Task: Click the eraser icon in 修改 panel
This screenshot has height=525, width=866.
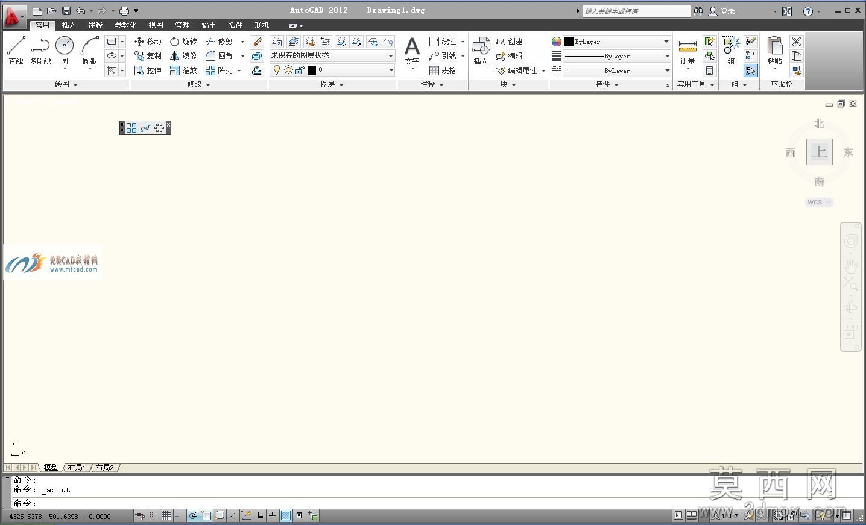Action: pyautogui.click(x=257, y=42)
